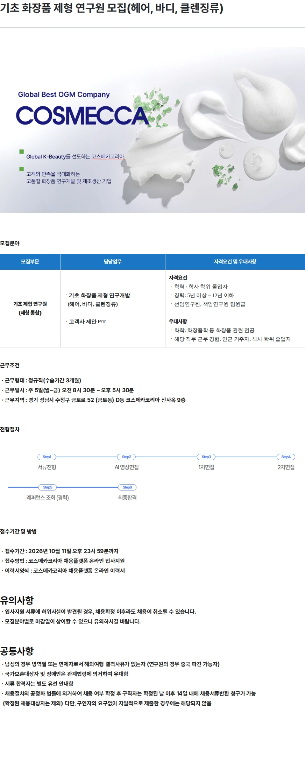This screenshot has height=776, width=305.
Task: Click the '공통사항' heading
Action: point(17,651)
